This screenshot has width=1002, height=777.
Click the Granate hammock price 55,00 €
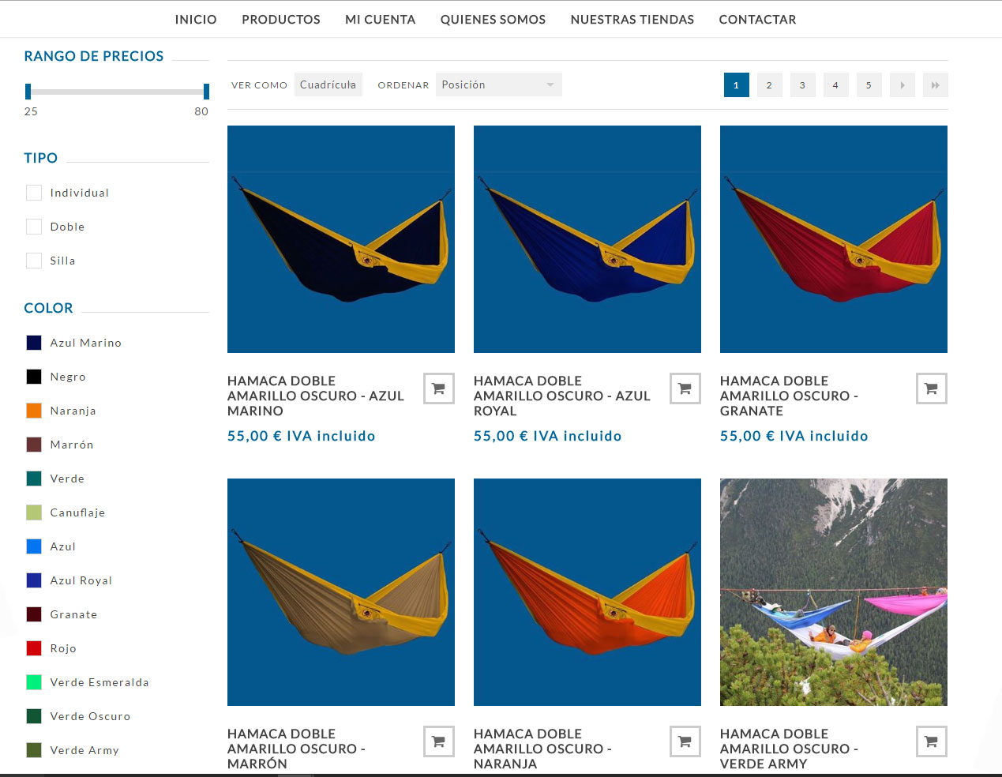[794, 436]
